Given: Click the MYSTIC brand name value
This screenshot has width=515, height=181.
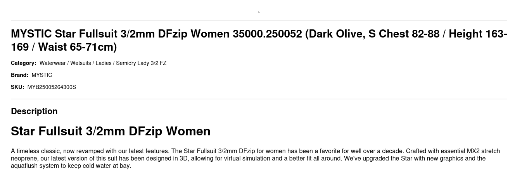Looking at the screenshot, I should click(42, 75).
